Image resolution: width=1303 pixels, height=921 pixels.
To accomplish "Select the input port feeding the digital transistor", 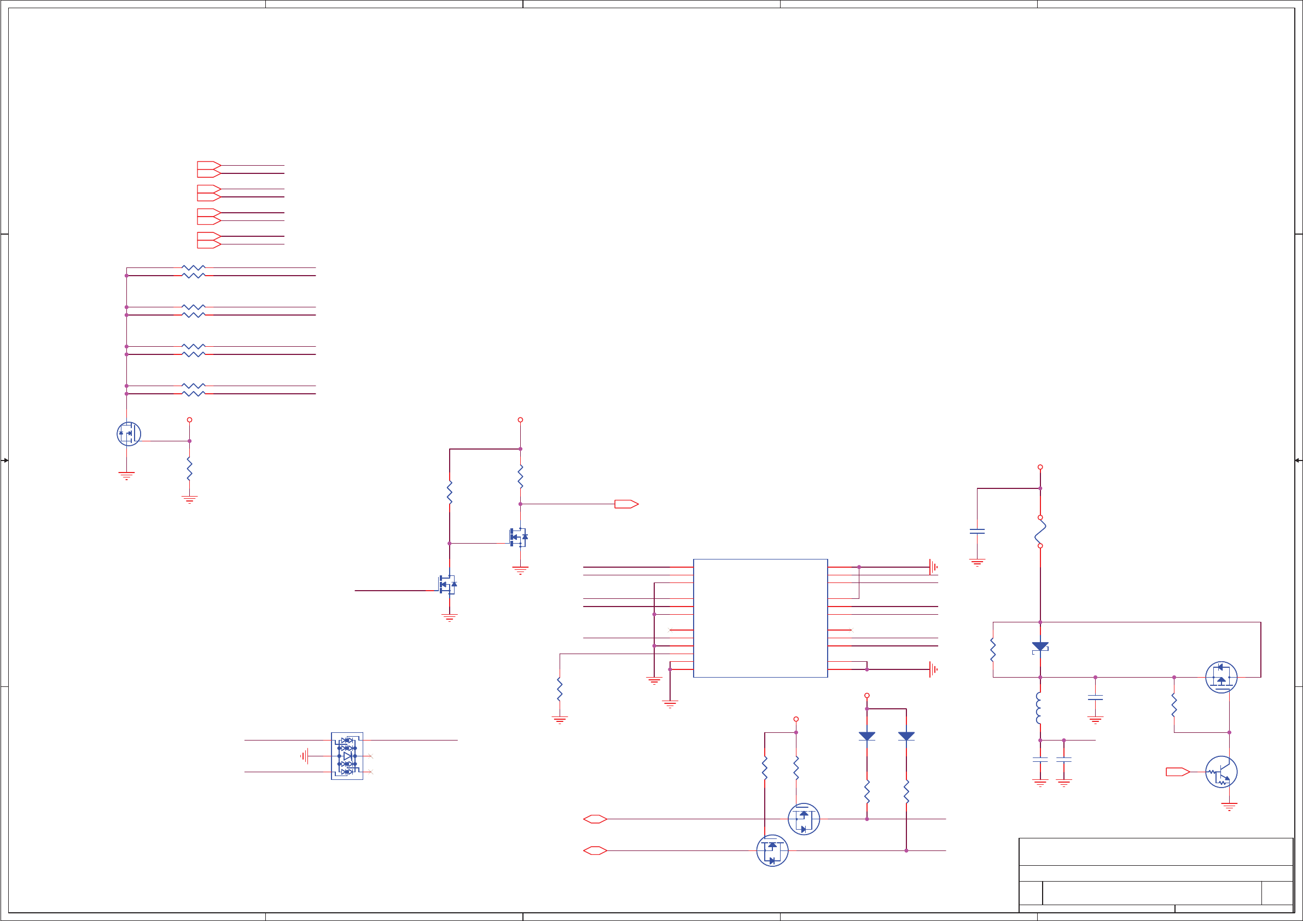I will pos(1177,772).
